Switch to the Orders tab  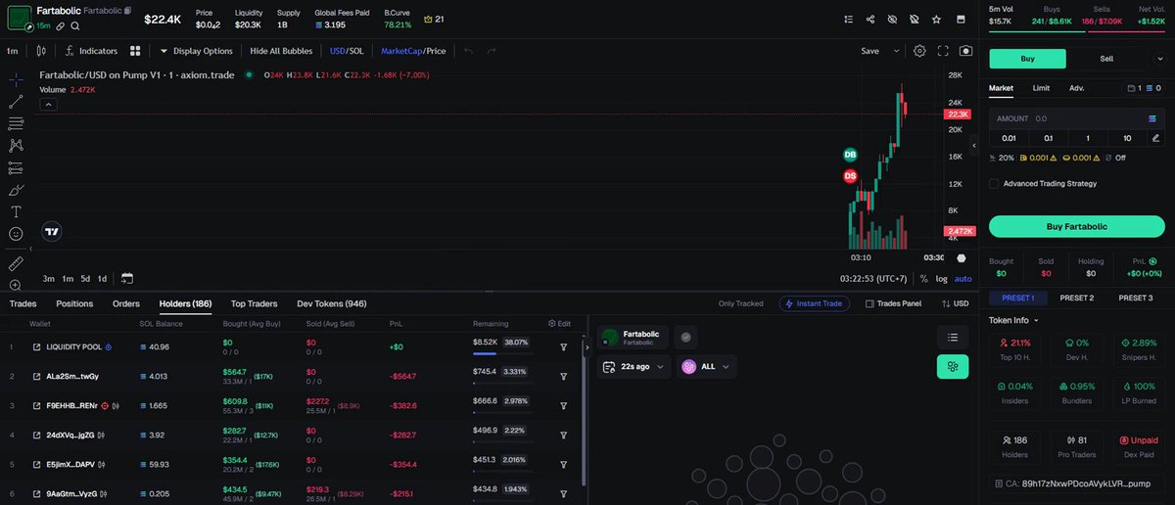coord(126,303)
